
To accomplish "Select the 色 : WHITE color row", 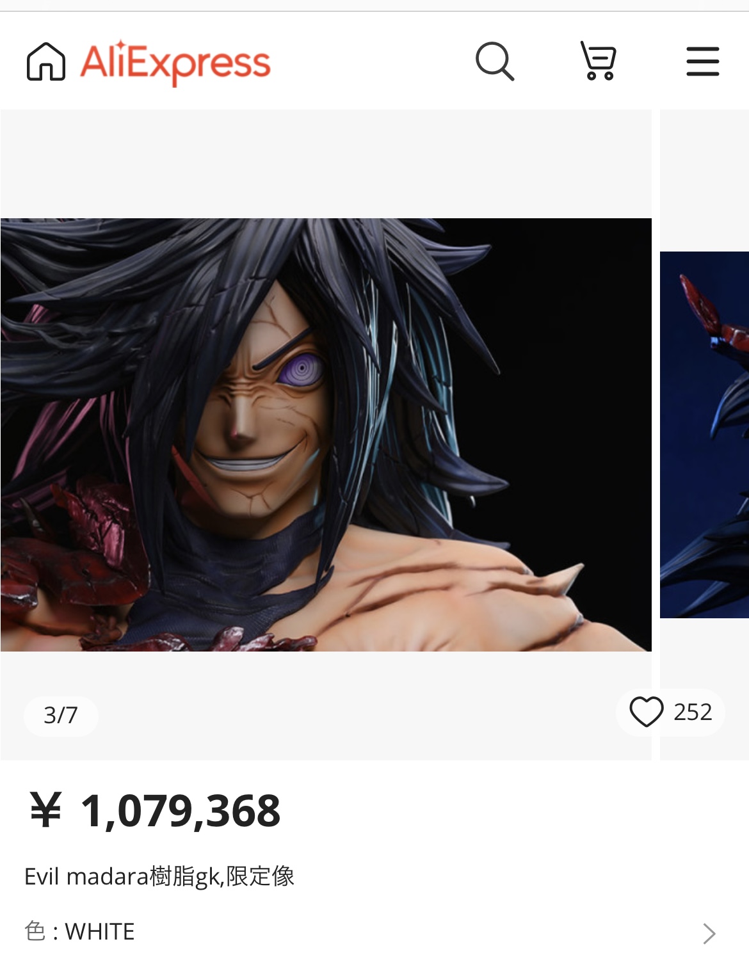I will (x=374, y=932).
